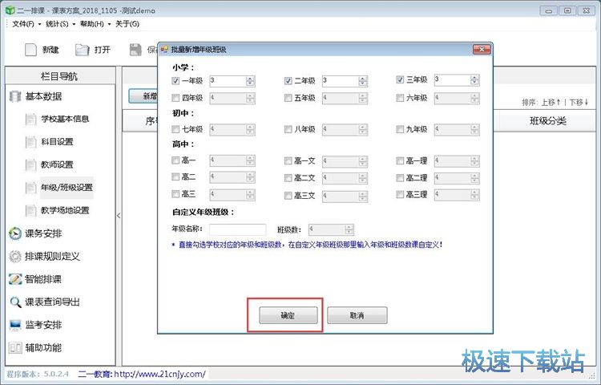Click the save floppy disk icon
The image size is (601, 385).
pyautogui.click(x=135, y=50)
